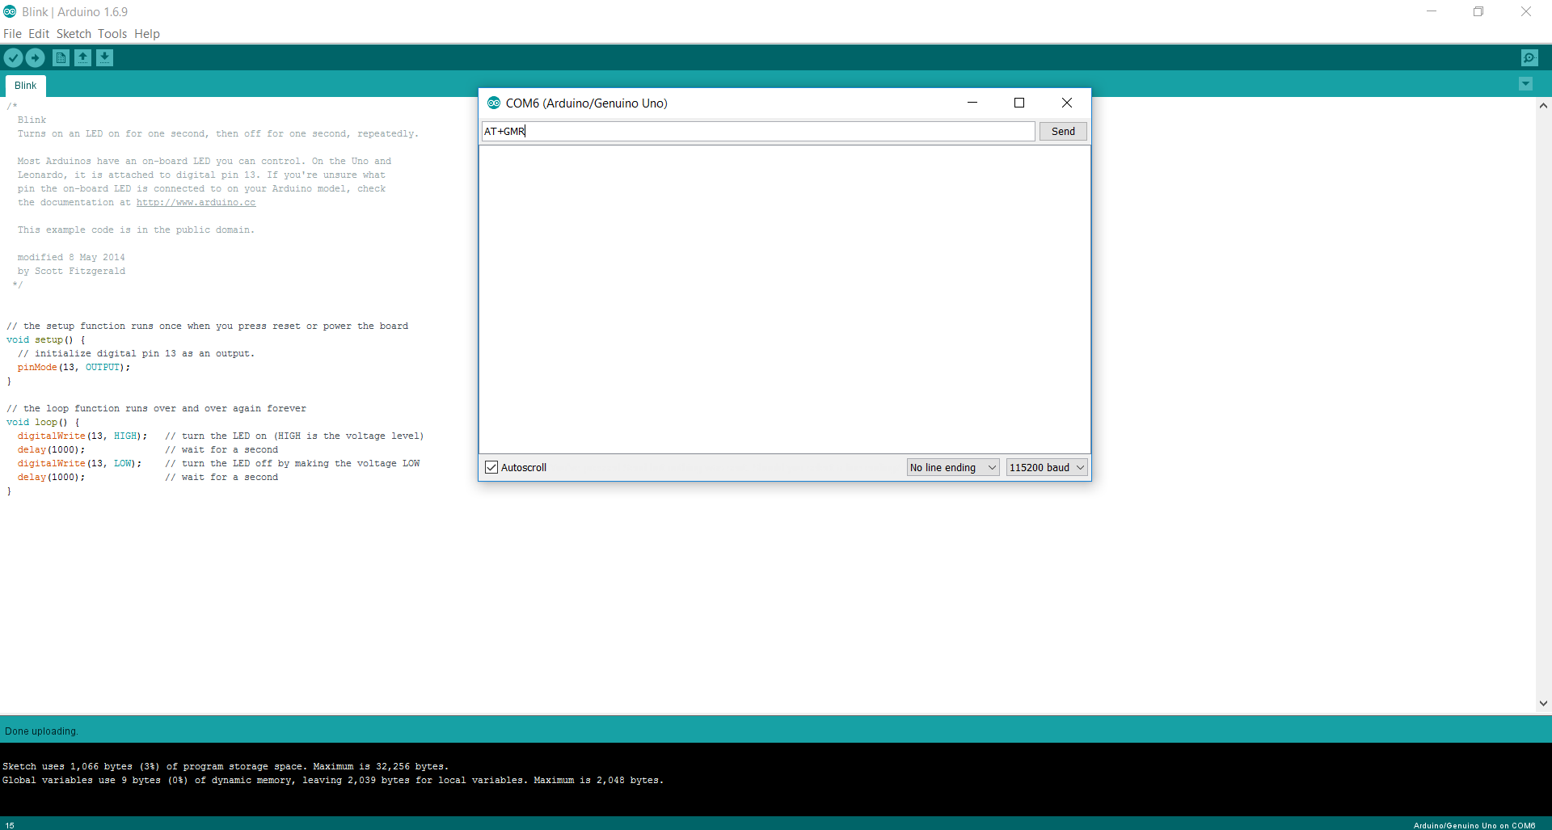
Task: Click the Arduino logo in main title bar
Action: tap(10, 11)
